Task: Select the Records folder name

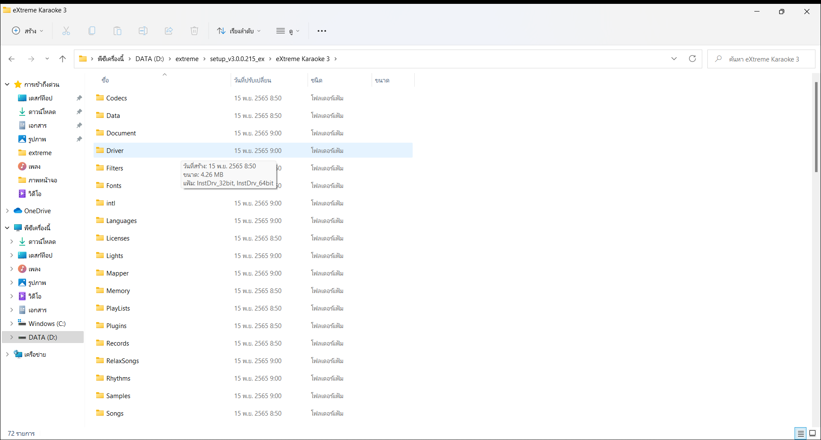Action: tap(117, 343)
